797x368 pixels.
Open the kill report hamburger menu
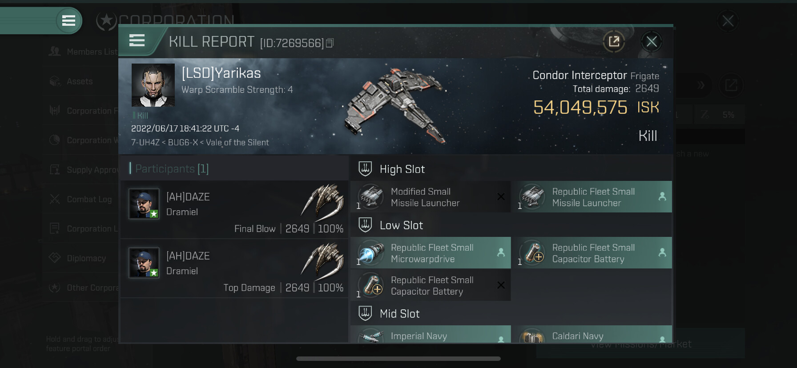click(137, 40)
